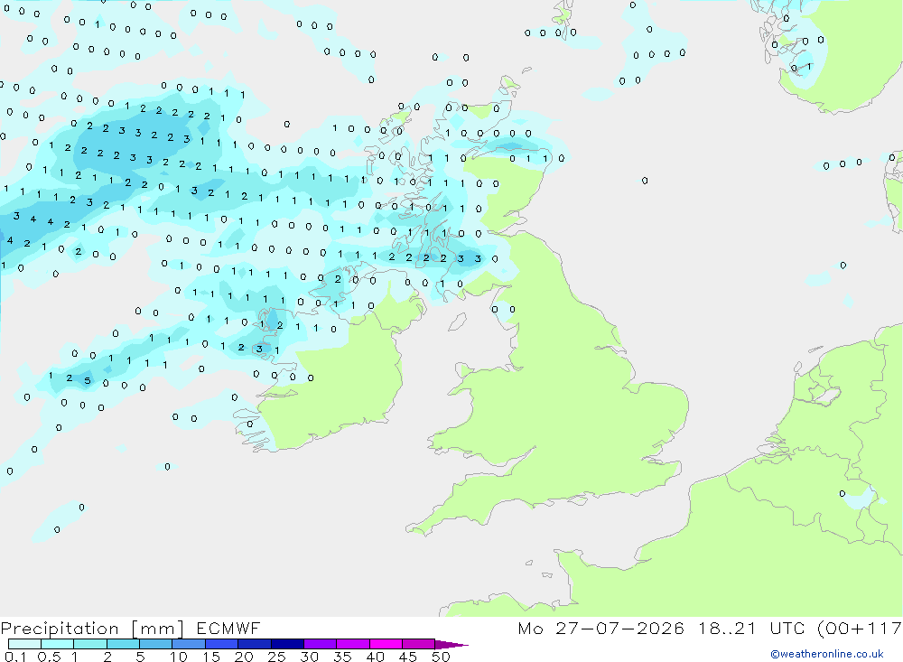903x662 pixels.
Task: Pick the 0.1–0.5 mm legend swatch
Action: 24,644
